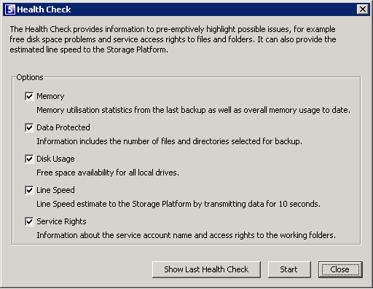The width and height of the screenshot is (373, 289).
Task: Click the "Service Rights" label text
Action: tap(61, 221)
